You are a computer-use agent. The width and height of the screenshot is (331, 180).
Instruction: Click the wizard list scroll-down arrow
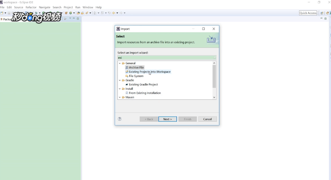[214, 97]
